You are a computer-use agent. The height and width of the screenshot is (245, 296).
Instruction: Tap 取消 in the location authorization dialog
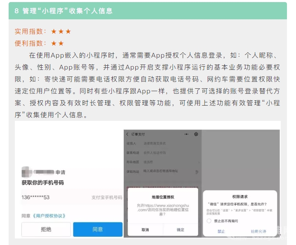(x=145, y=230)
